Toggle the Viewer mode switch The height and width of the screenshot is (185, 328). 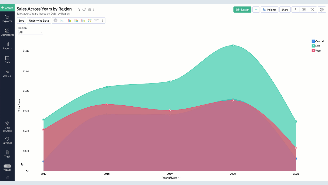click(7, 166)
